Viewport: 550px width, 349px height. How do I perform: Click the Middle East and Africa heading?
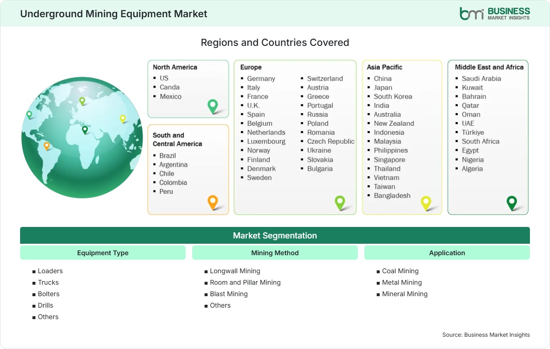489,67
